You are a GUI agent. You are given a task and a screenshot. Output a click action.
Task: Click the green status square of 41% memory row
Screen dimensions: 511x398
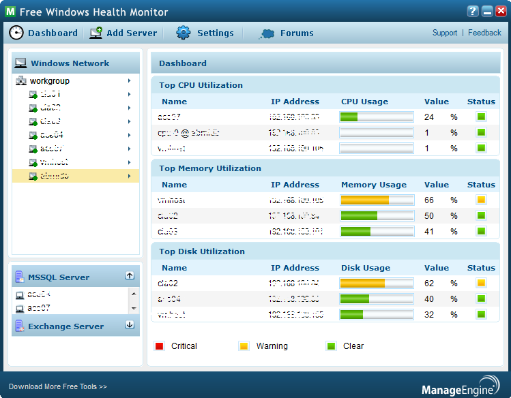click(481, 231)
